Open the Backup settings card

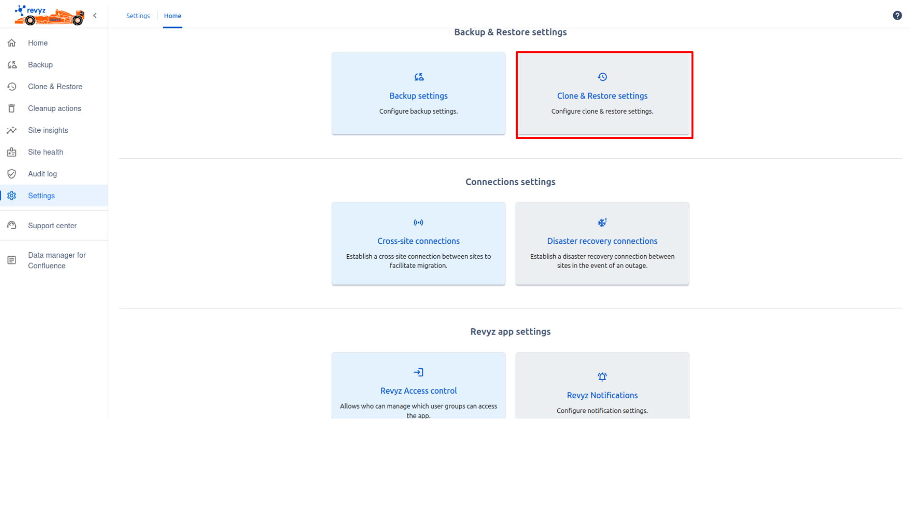pyautogui.click(x=418, y=94)
